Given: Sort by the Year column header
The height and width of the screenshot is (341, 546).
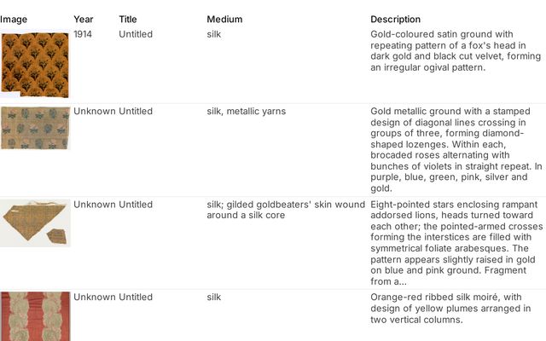Looking at the screenshot, I should 84,19.
